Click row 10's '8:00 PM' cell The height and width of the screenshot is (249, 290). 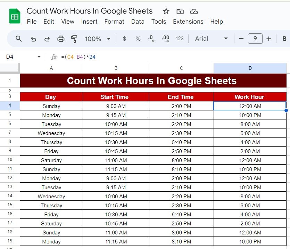click(181, 160)
